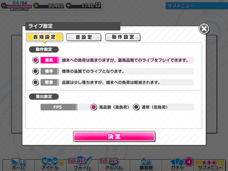This screenshot has width=228, height=171.
Task: Tap the plus icon beside 1740 jewels
Action: click(x=98, y=5)
